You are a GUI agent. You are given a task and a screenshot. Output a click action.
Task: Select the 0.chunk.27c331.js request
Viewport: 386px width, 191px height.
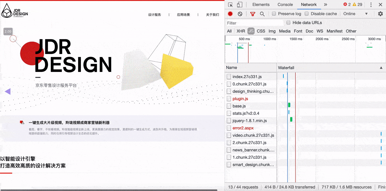251,84
